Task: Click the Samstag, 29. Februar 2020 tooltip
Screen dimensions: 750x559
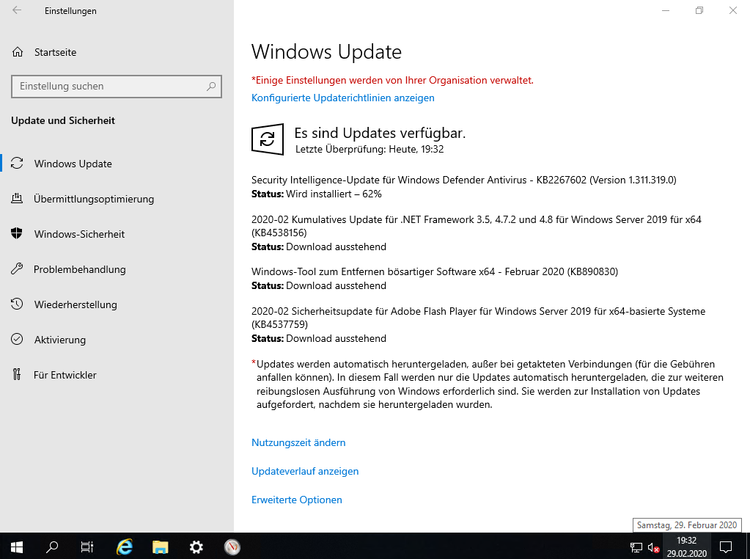Action: pyautogui.click(x=687, y=525)
